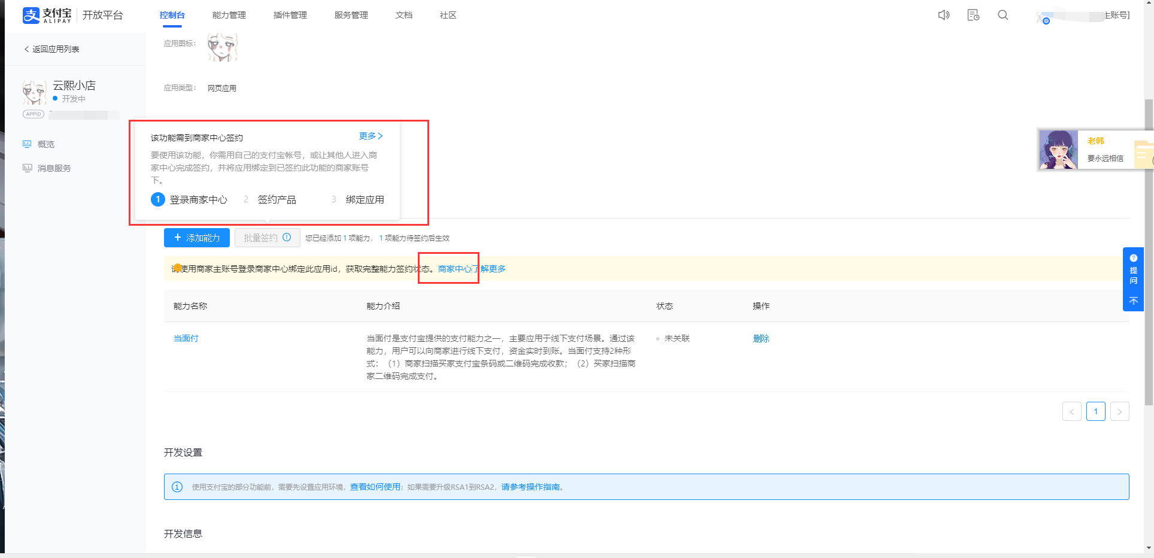Click the 网页应用 app type value
Viewport: 1154px width, 558px height.
point(222,88)
